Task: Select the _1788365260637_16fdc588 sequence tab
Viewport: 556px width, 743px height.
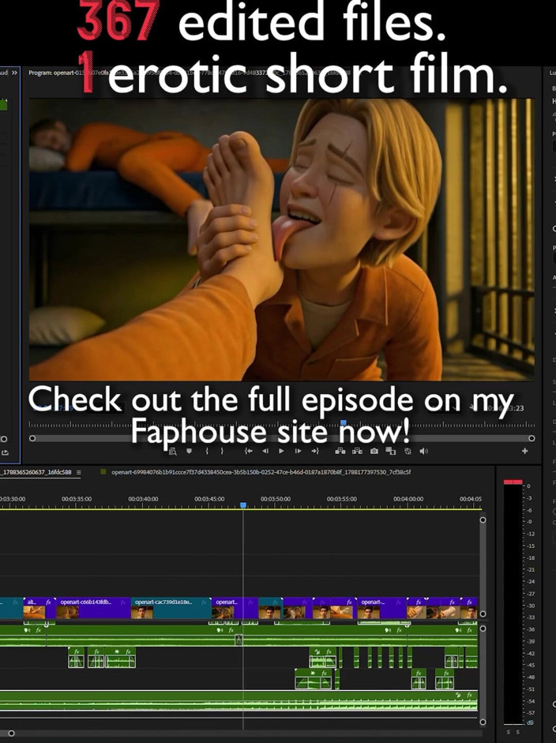Action: (x=36, y=472)
